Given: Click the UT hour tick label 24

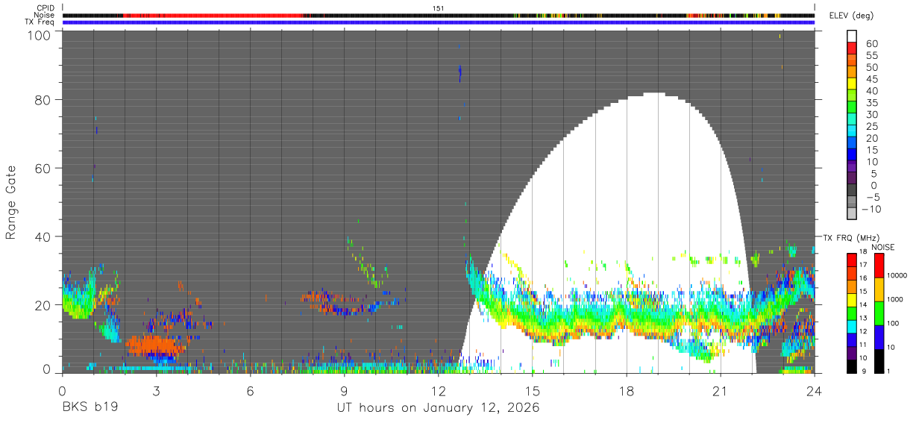Looking at the screenshot, I should pos(815,391).
